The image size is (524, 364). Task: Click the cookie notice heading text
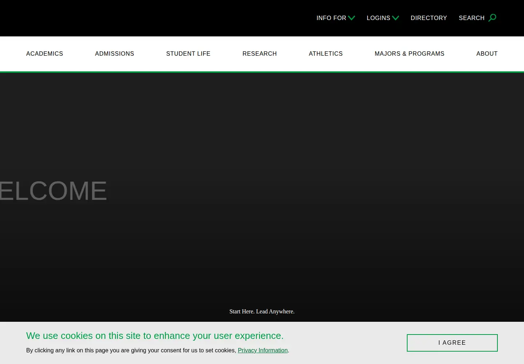pos(155,336)
